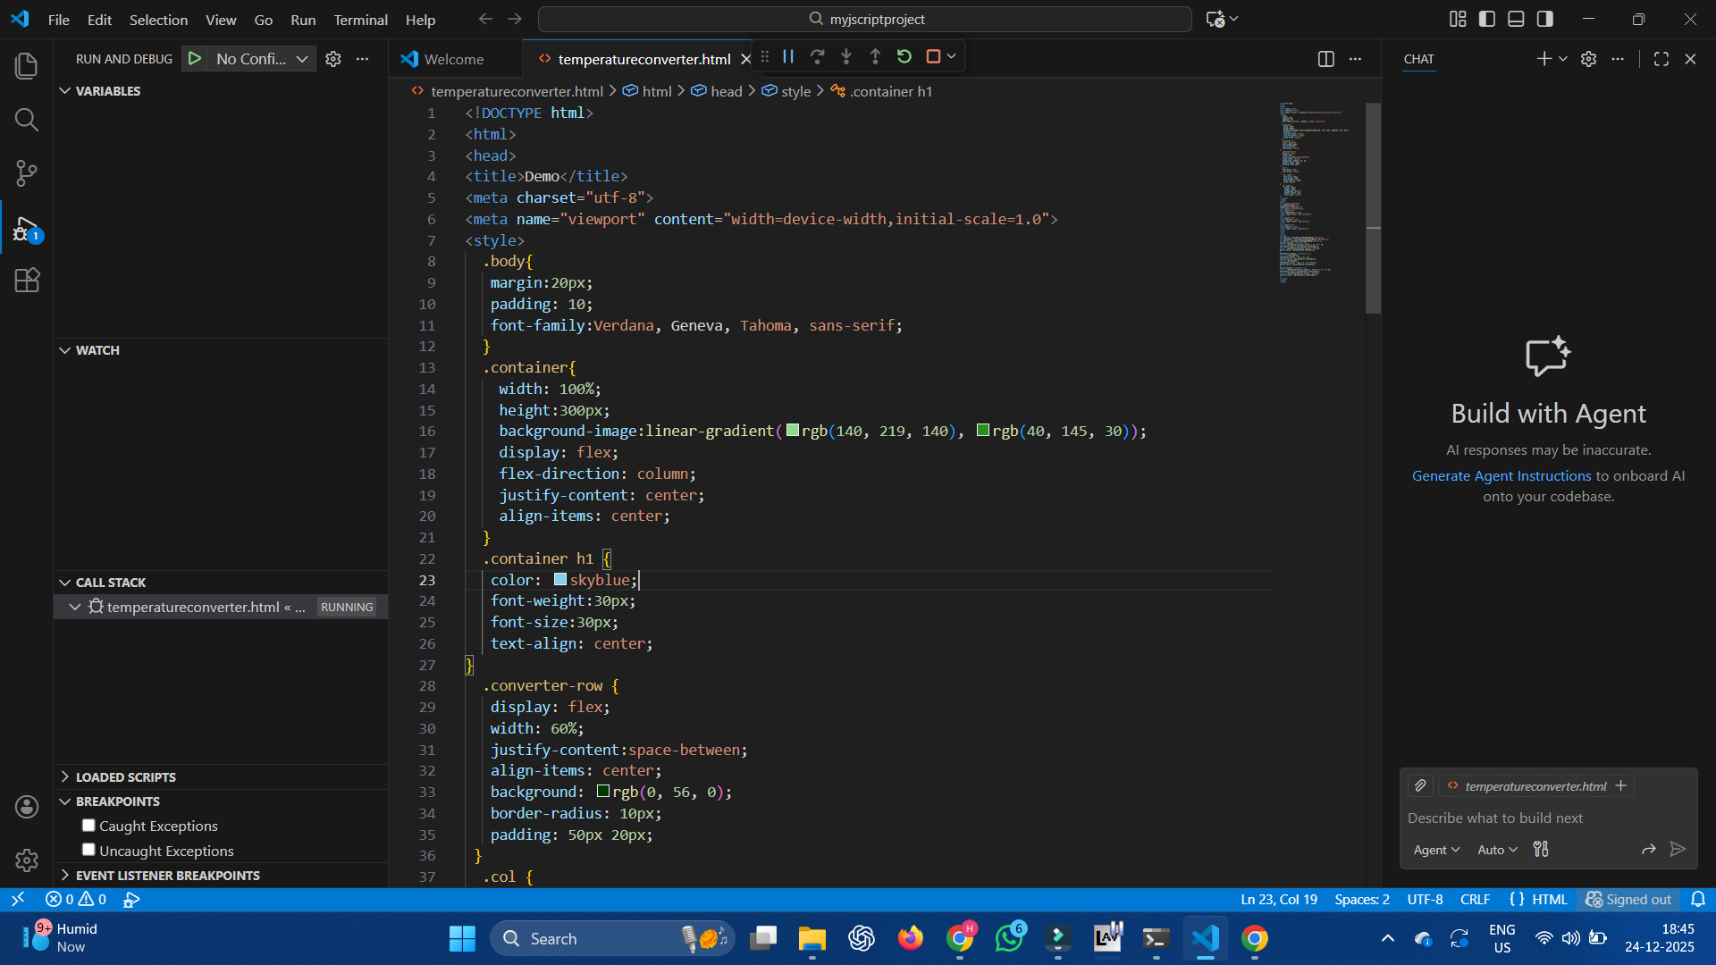The height and width of the screenshot is (965, 1716).
Task: Open the Explorer view in activity bar
Action: (x=27, y=66)
